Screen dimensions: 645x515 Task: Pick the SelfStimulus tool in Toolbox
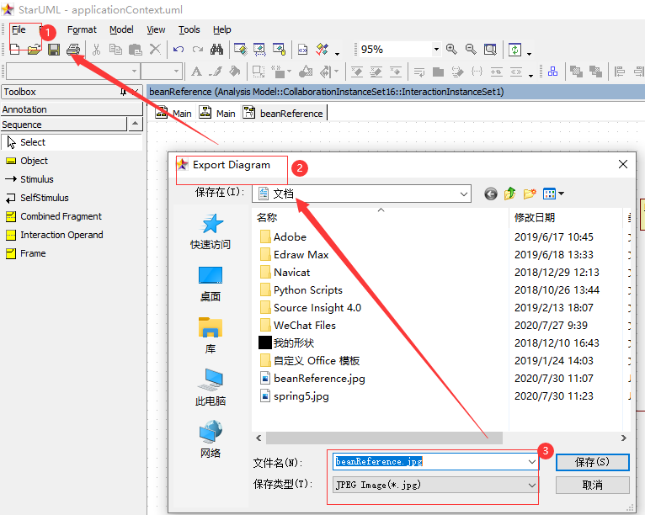44,198
